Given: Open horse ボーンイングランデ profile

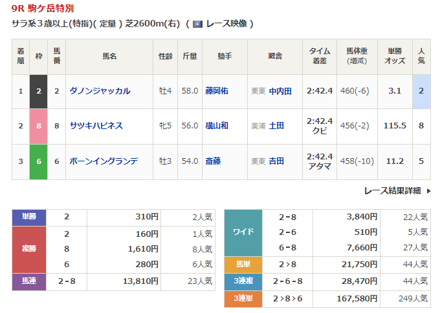Looking at the screenshot, I should pos(104,161).
